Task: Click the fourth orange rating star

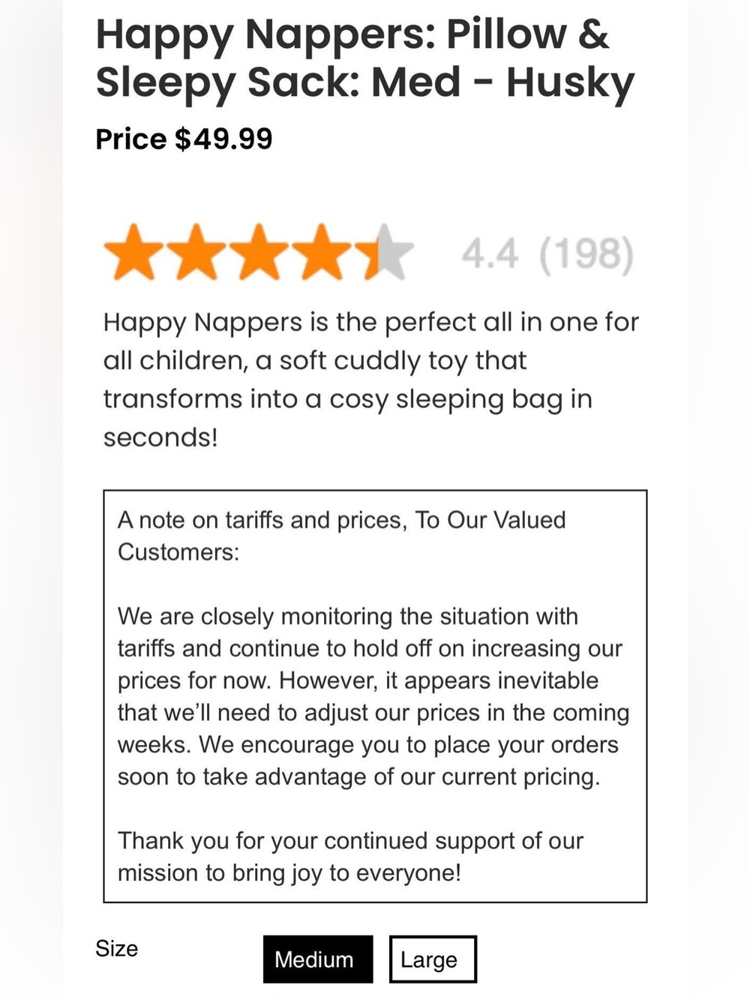Action: pos(322,252)
